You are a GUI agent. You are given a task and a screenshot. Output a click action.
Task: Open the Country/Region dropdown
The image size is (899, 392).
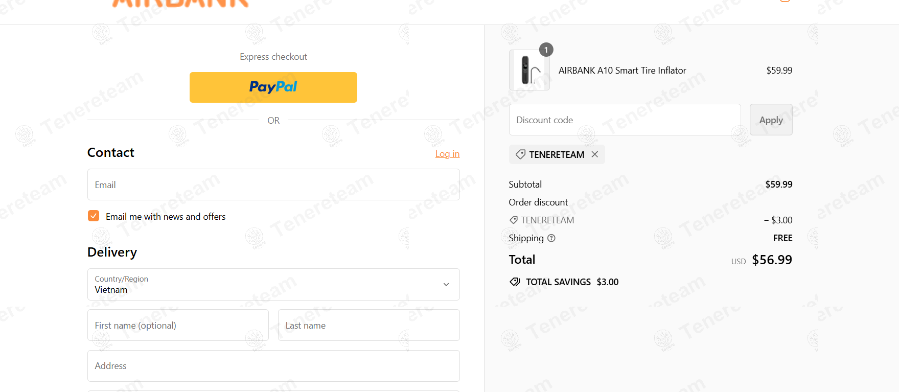click(273, 285)
